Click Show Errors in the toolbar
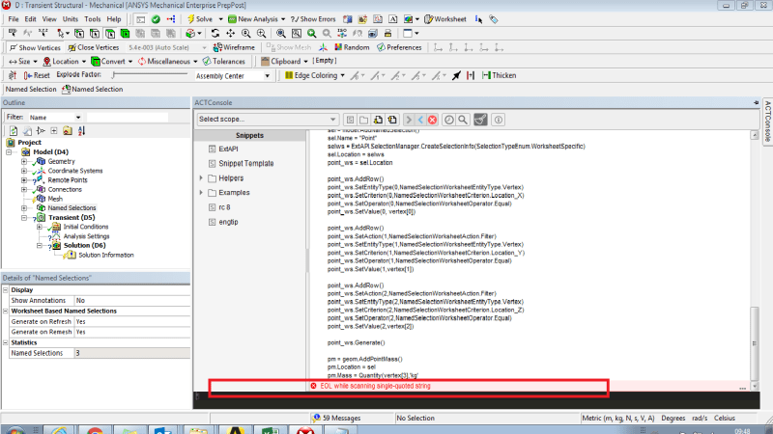The image size is (773, 434). point(313,19)
